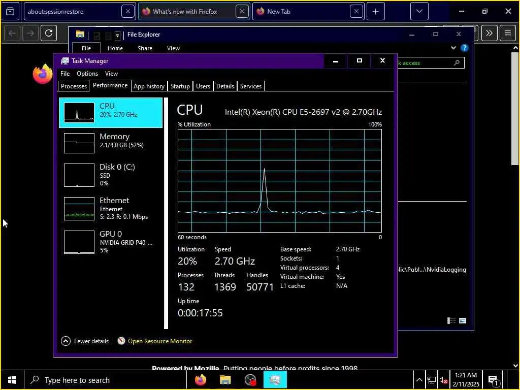Expand the File Explorer ribbon chevron
The image size is (520, 390).
tap(453, 48)
